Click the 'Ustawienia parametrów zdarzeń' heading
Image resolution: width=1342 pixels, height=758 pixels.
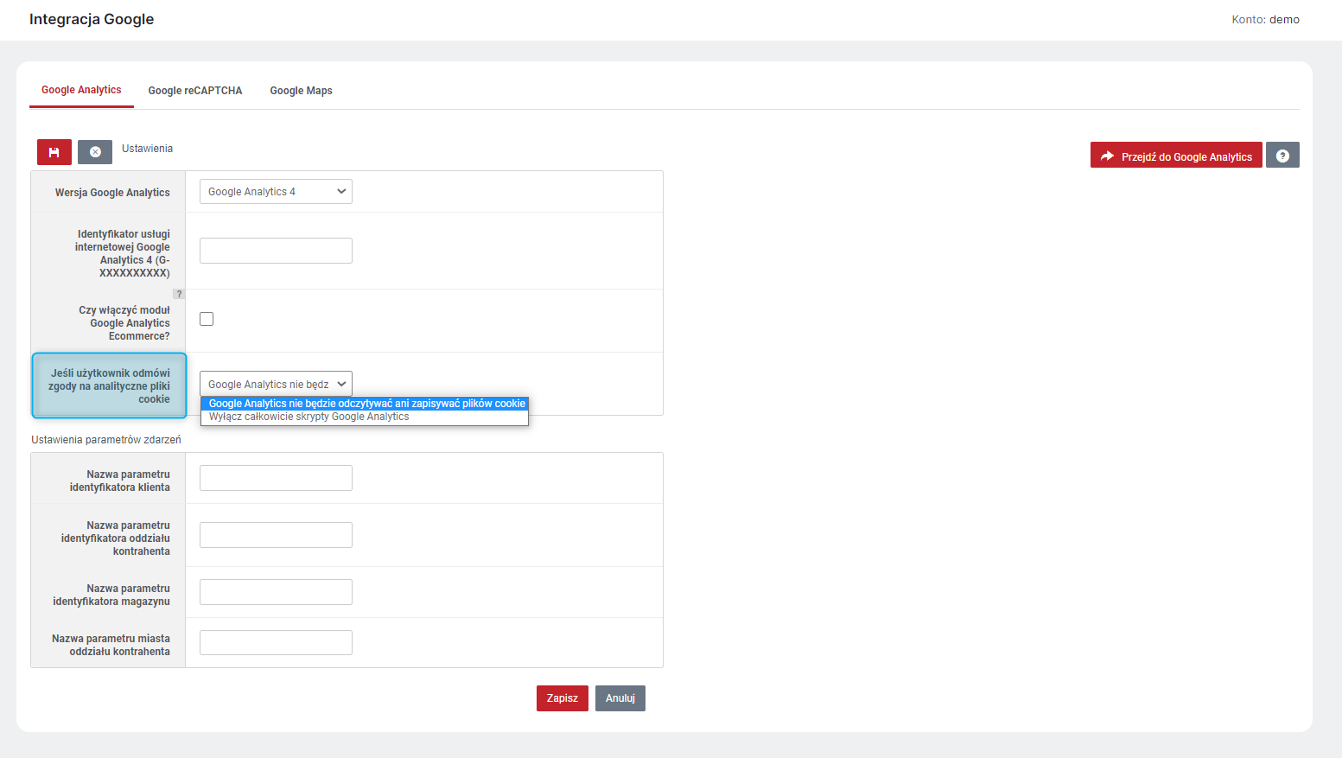tap(106, 440)
